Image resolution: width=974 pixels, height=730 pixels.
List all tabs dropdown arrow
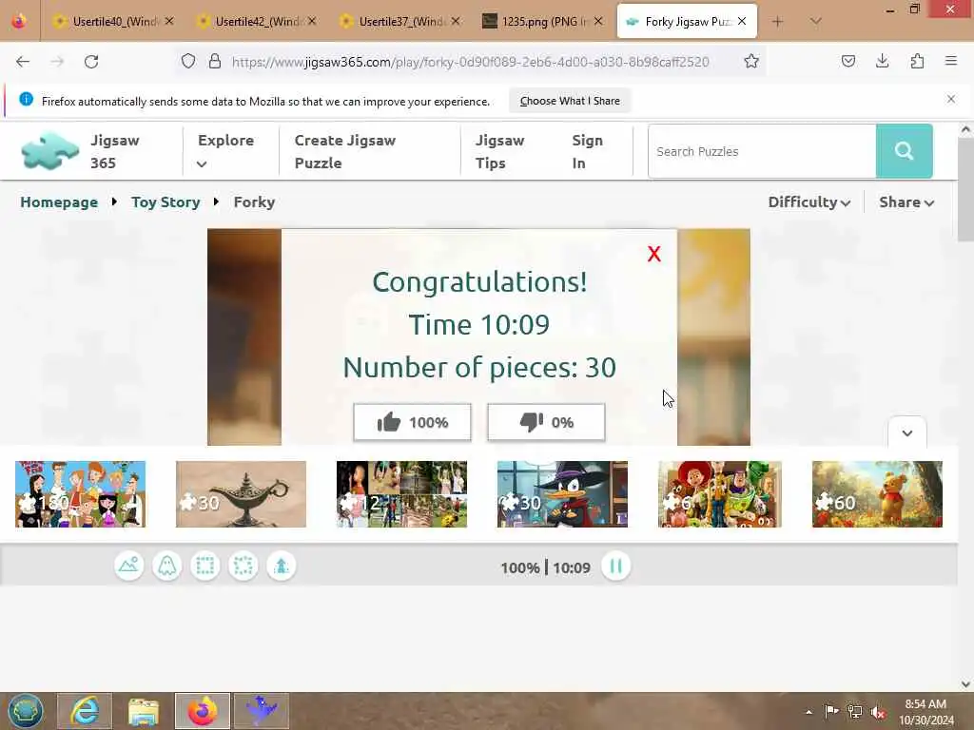click(x=816, y=22)
